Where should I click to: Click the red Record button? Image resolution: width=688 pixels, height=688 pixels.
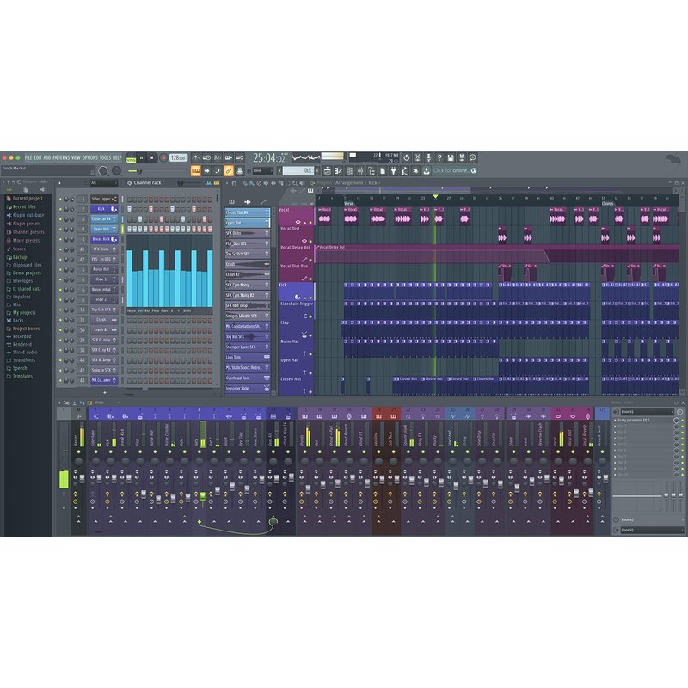click(x=163, y=157)
